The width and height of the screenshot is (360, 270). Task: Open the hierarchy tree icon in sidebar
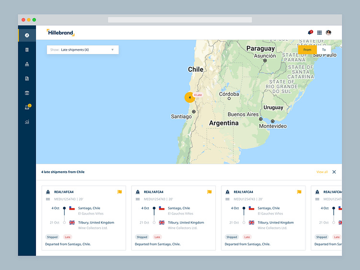(27, 64)
